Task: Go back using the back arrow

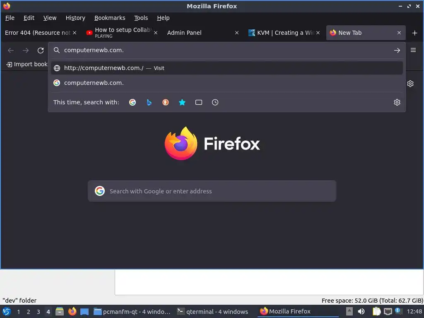Action: [x=11, y=50]
